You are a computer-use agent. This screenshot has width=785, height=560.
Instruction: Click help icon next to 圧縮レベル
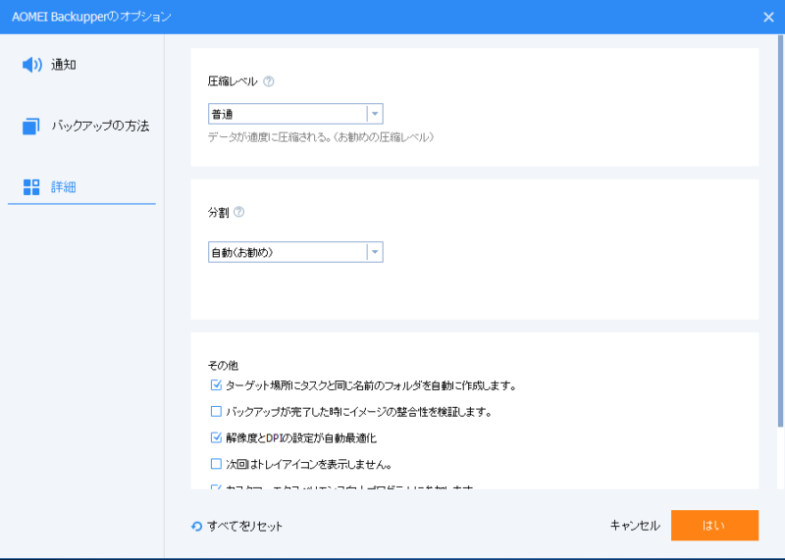269,81
